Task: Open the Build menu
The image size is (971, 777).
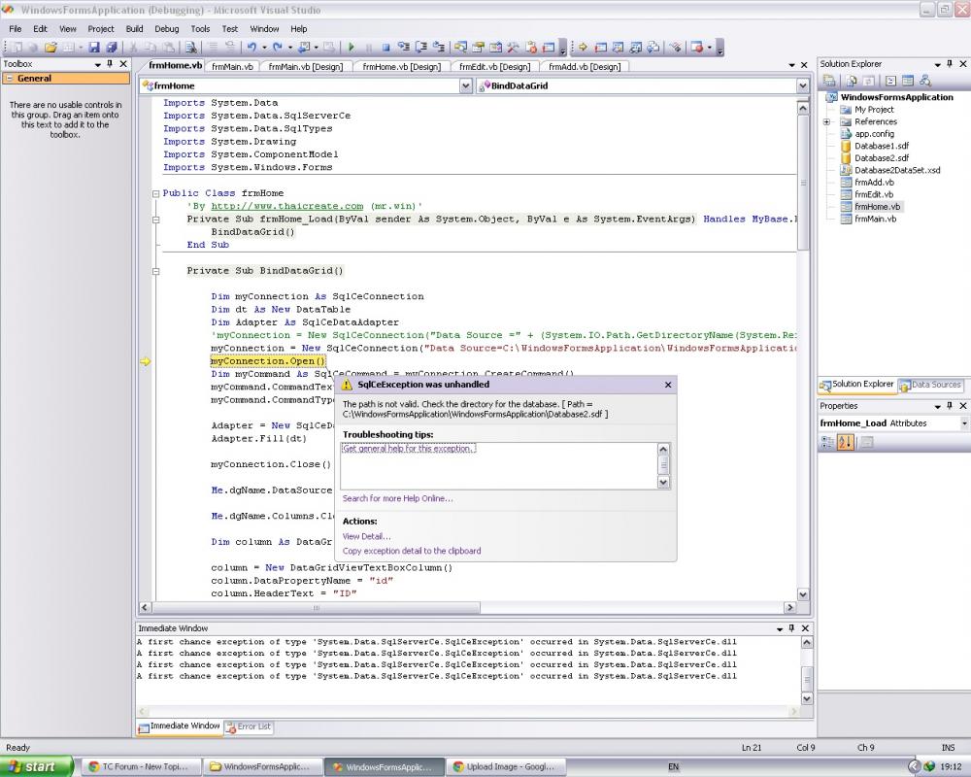Action: [134, 28]
